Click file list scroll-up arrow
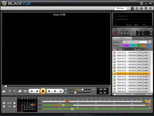This screenshot has height=116, width=154. pyautogui.click(x=152, y=52)
